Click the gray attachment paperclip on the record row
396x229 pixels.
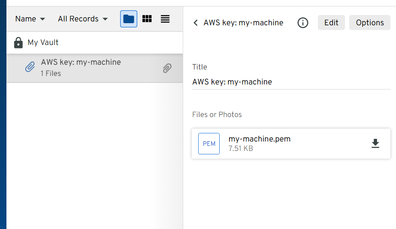pos(167,68)
